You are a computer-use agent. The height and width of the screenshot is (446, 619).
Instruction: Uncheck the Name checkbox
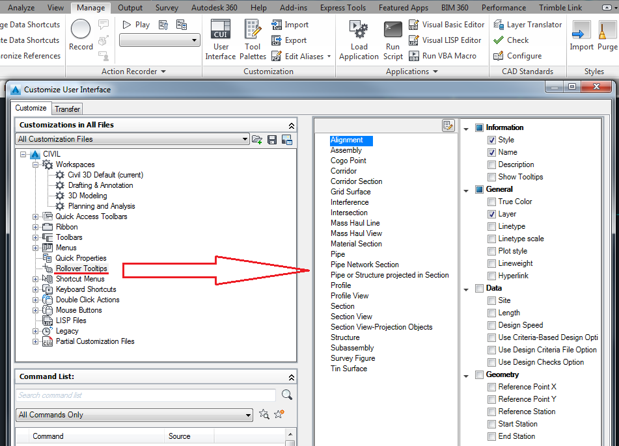pos(491,152)
